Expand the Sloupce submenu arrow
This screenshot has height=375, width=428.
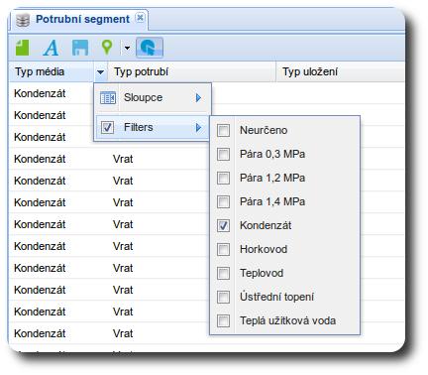pyautogui.click(x=198, y=98)
